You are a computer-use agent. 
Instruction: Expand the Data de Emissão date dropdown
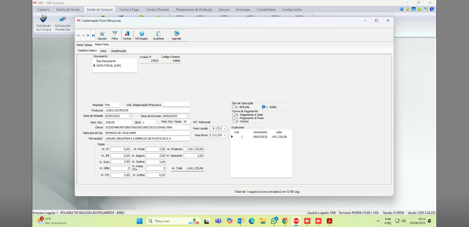tap(129, 116)
